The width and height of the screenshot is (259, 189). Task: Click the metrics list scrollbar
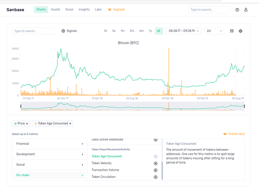point(162,171)
